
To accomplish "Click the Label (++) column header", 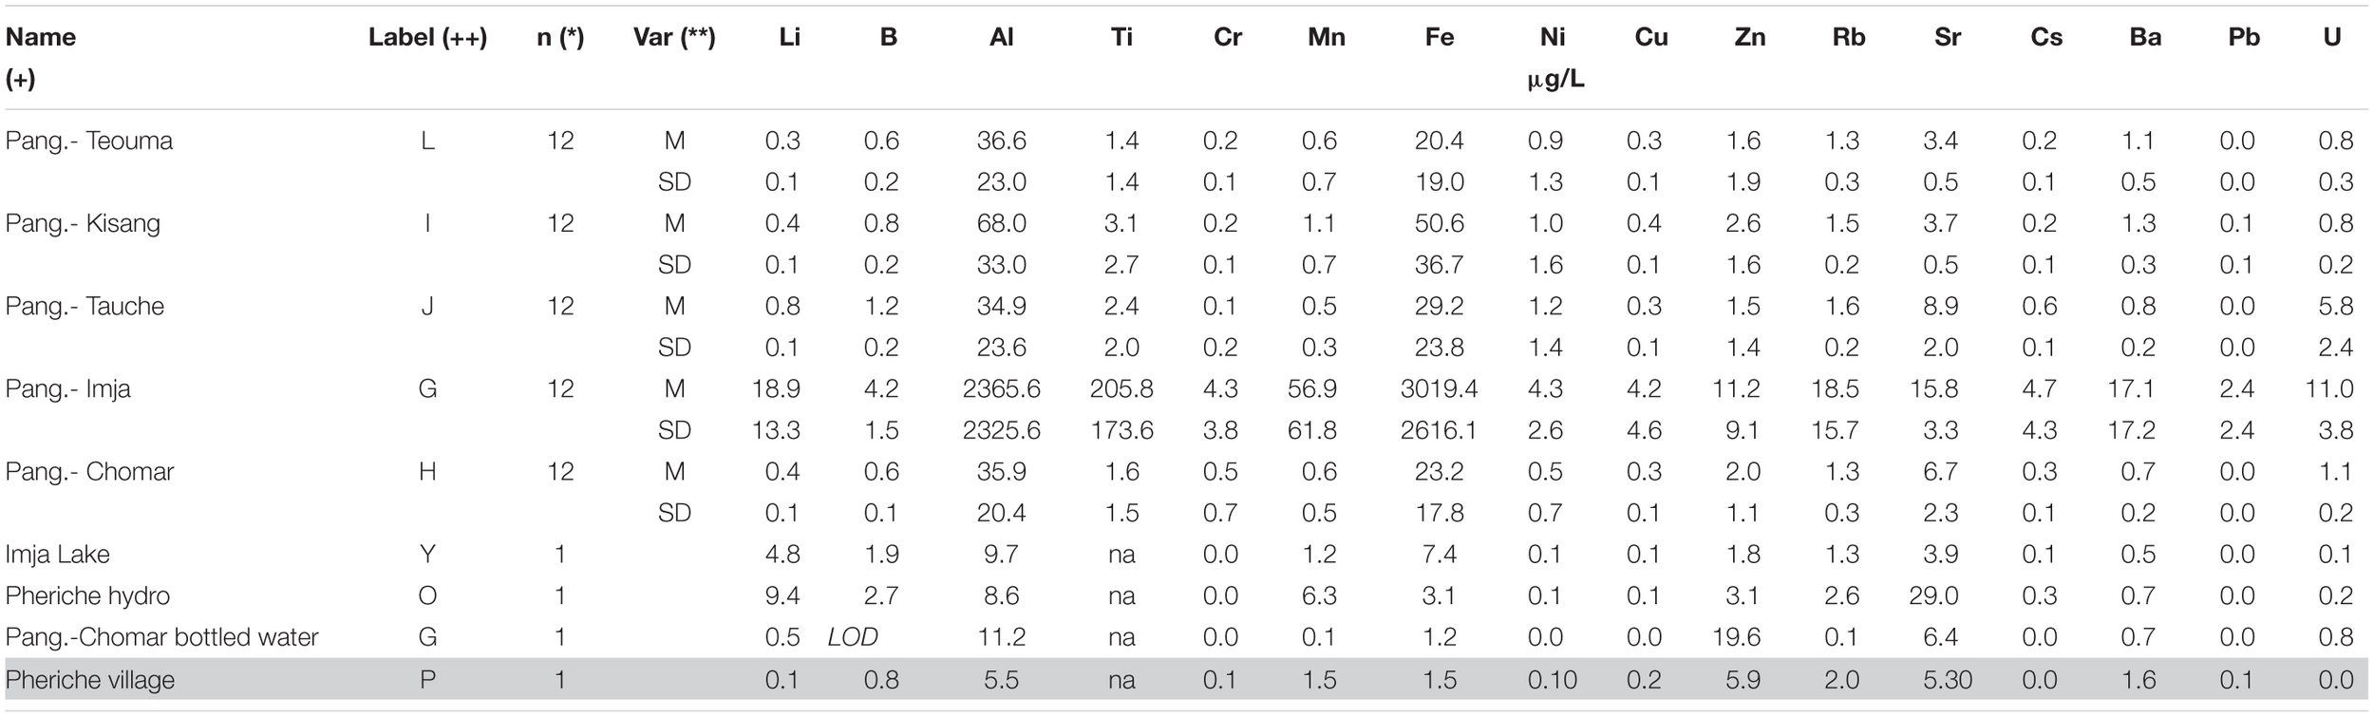I will click(x=427, y=37).
